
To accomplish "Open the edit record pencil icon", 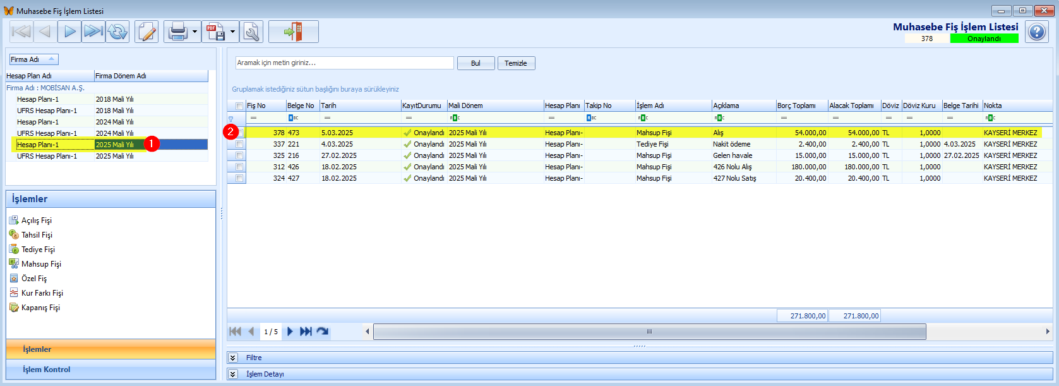I will 147,32.
